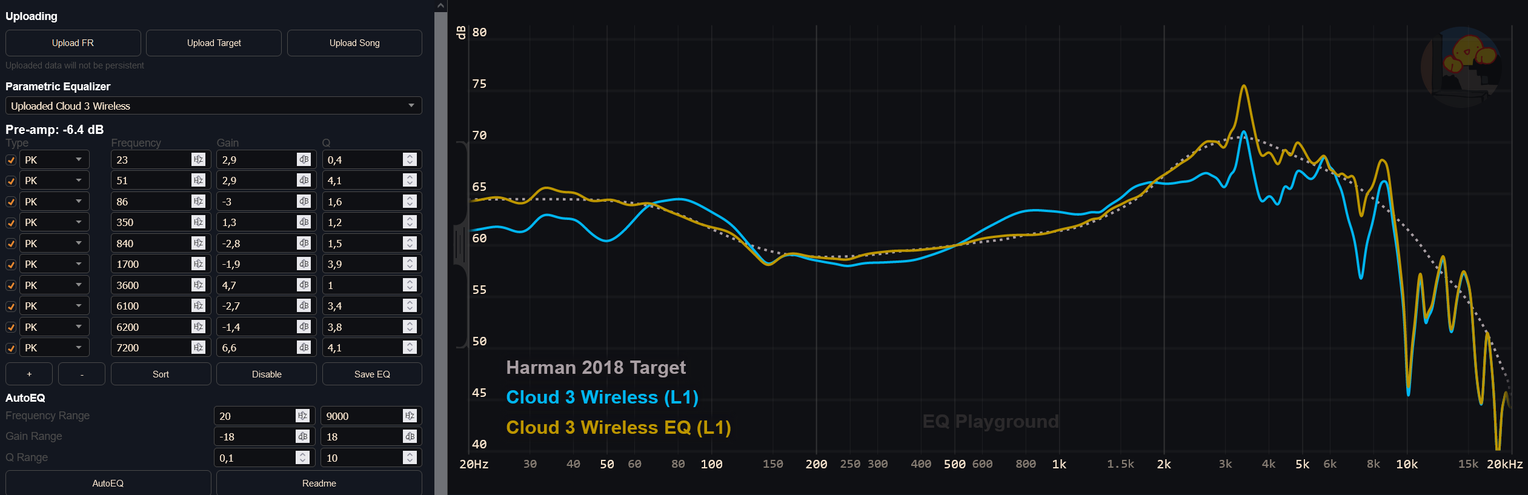Open the Readme
Screen dimensions: 1528x495
319,483
